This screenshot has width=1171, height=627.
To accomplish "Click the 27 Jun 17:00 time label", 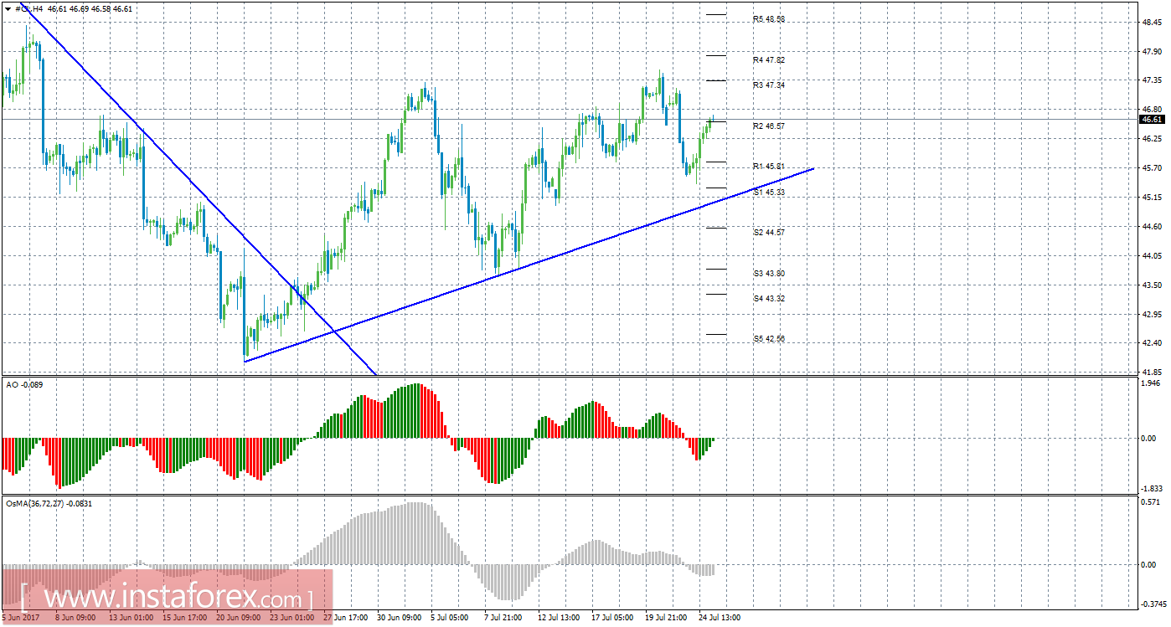I will (345, 618).
